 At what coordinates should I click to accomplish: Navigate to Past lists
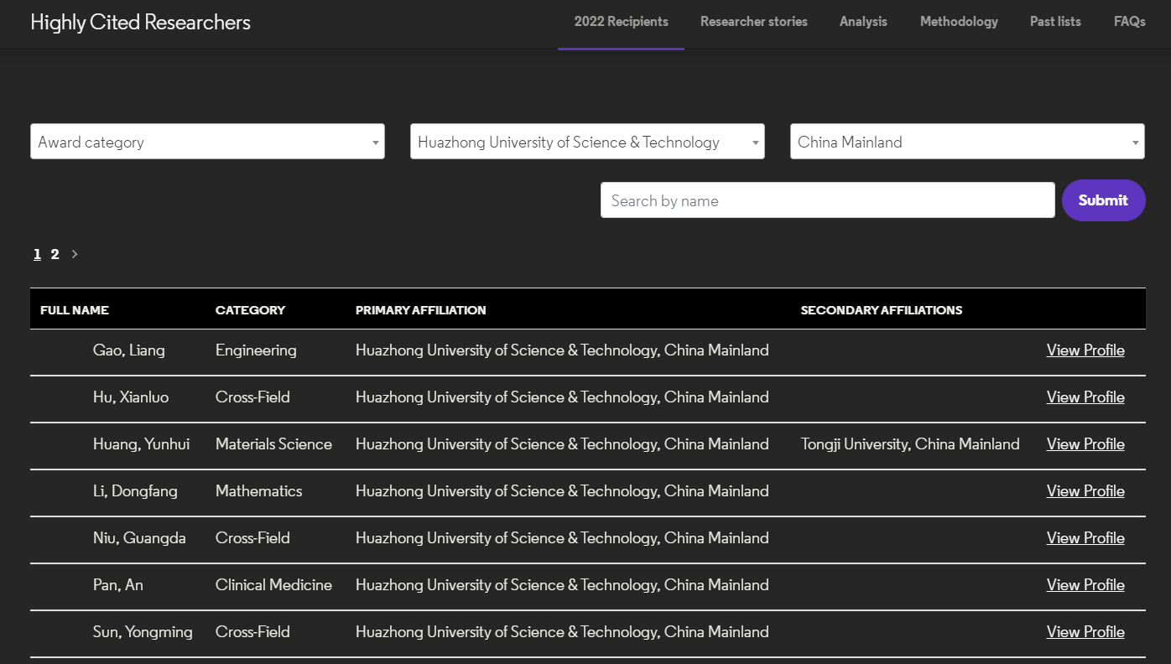1055,22
